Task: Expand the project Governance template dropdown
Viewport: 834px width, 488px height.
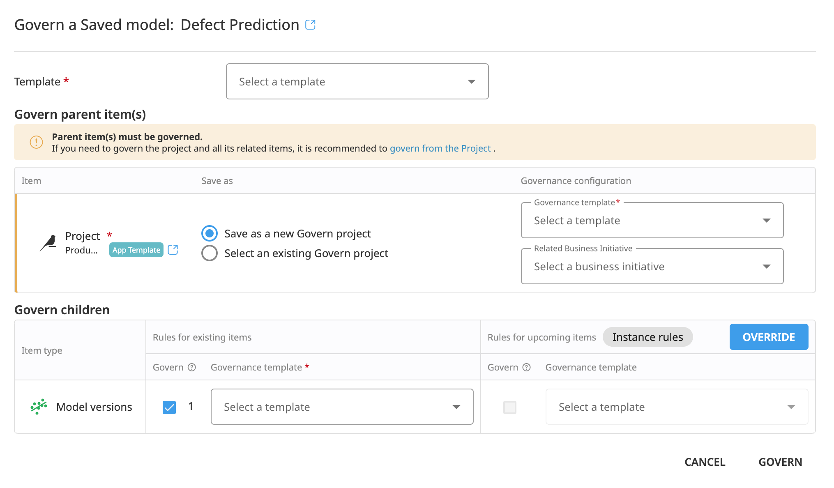Action: (x=652, y=220)
